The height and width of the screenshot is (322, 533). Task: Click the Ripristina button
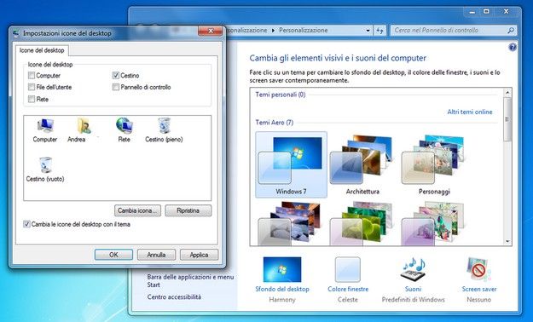188,210
